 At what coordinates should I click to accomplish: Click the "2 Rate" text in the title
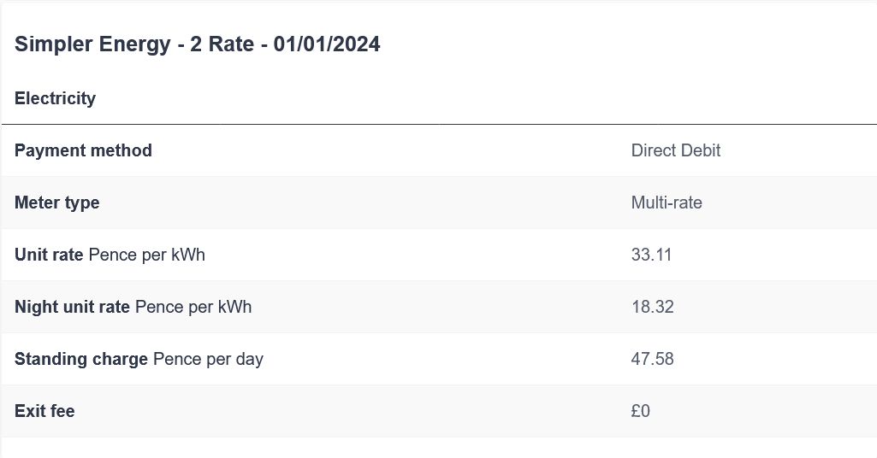tap(222, 45)
